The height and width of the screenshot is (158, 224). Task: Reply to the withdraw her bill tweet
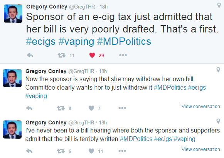[29, 108]
